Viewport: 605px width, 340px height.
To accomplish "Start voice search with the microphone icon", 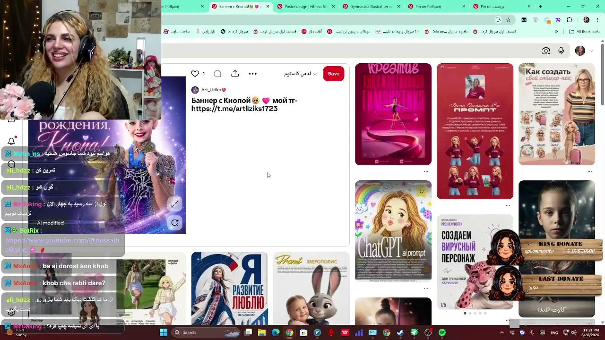I will (561, 51).
